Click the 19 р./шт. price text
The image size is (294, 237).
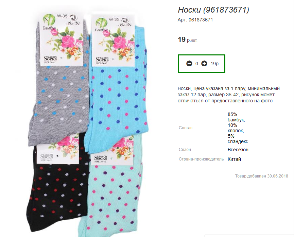click(188, 39)
